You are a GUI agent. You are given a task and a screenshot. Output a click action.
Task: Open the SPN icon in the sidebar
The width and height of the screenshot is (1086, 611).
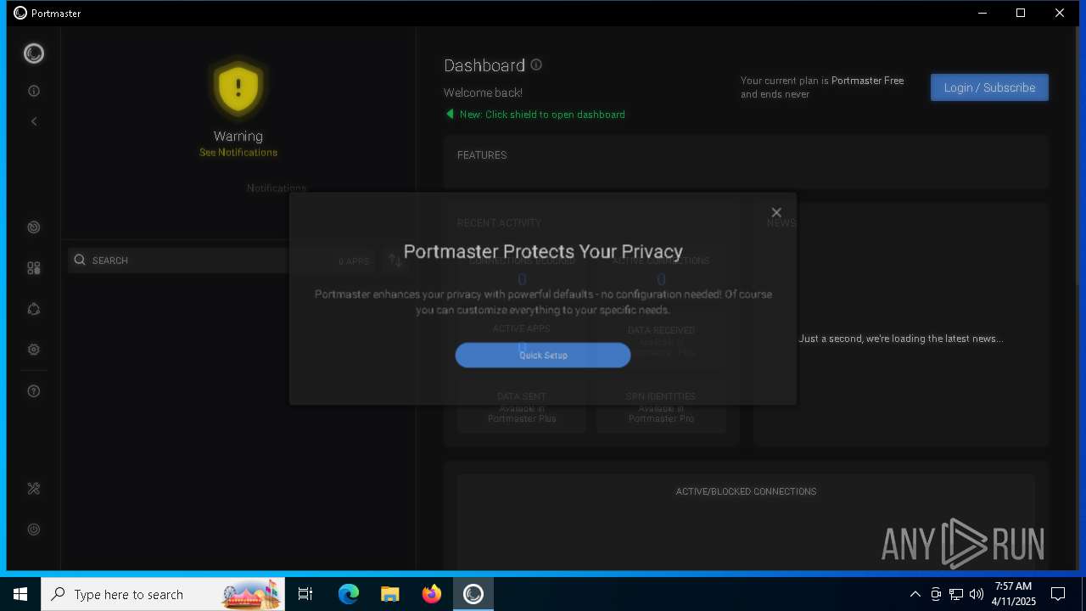click(34, 309)
